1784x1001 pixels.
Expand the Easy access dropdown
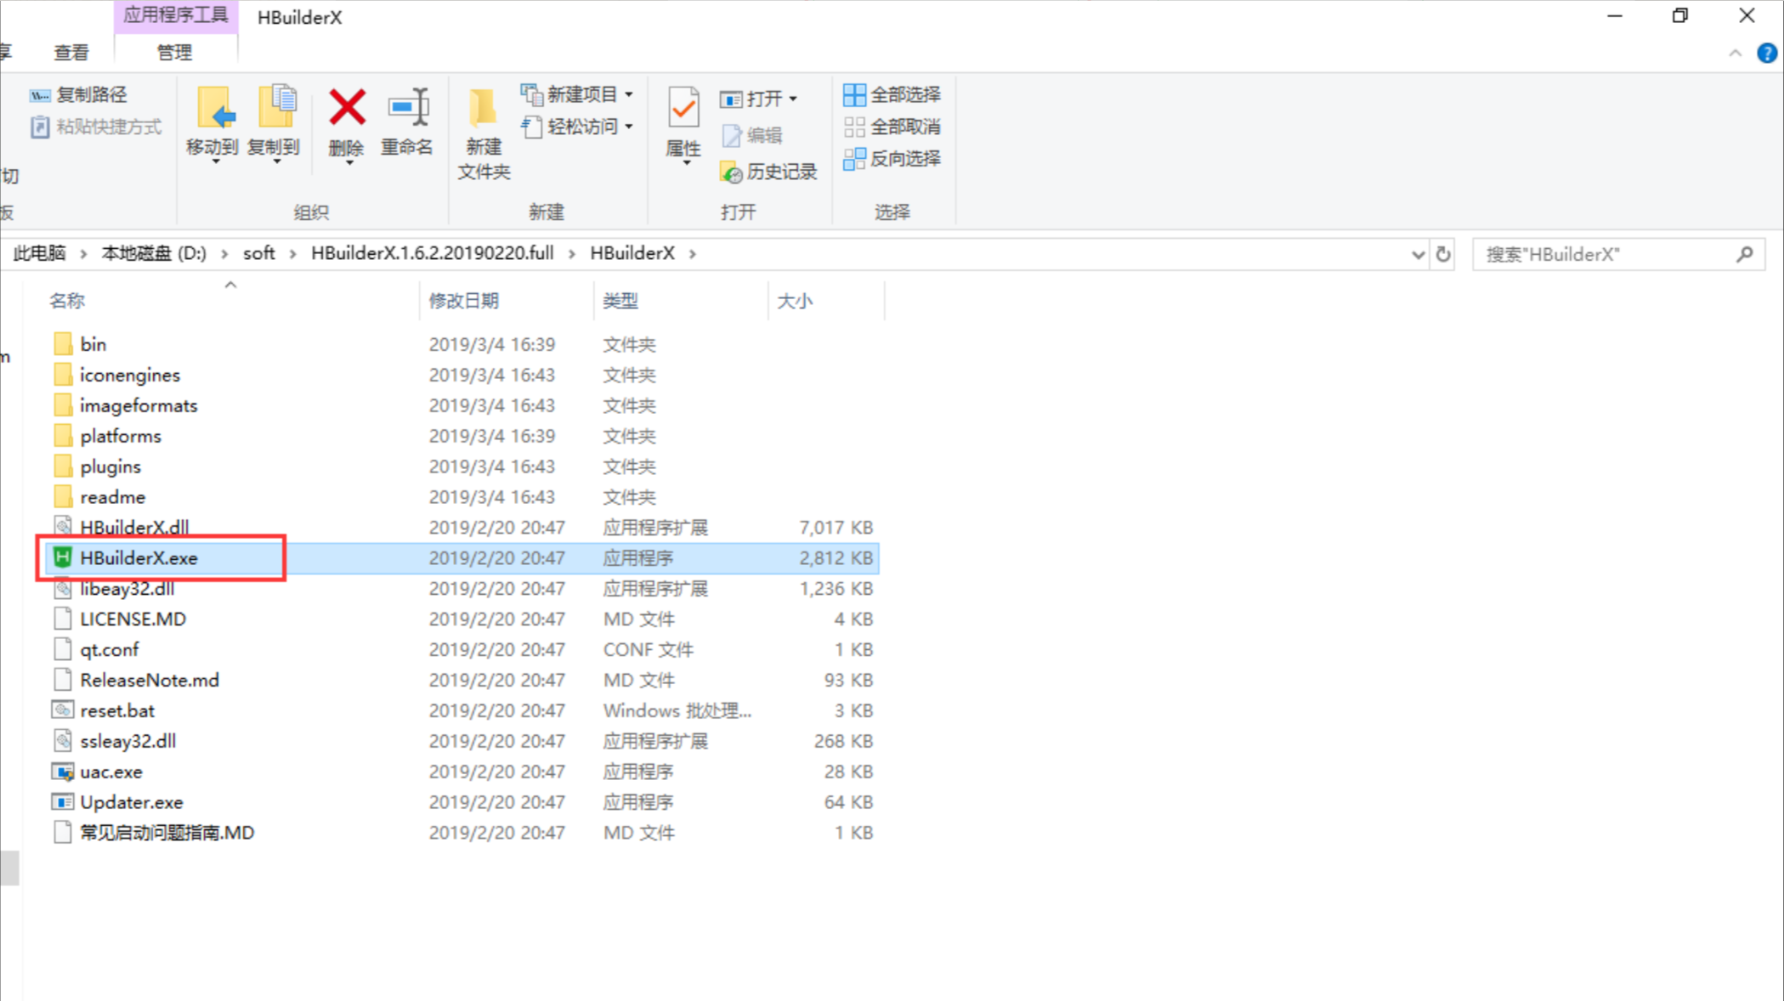tap(580, 127)
